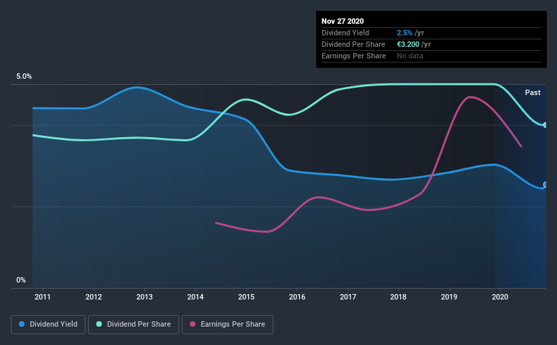The width and height of the screenshot is (557, 345).
Task: Click the Nov 27 2020 tooltip date
Action: click(343, 21)
